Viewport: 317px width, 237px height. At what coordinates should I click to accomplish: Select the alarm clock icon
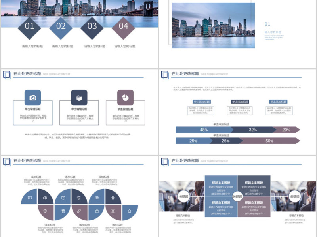(63, 197)
